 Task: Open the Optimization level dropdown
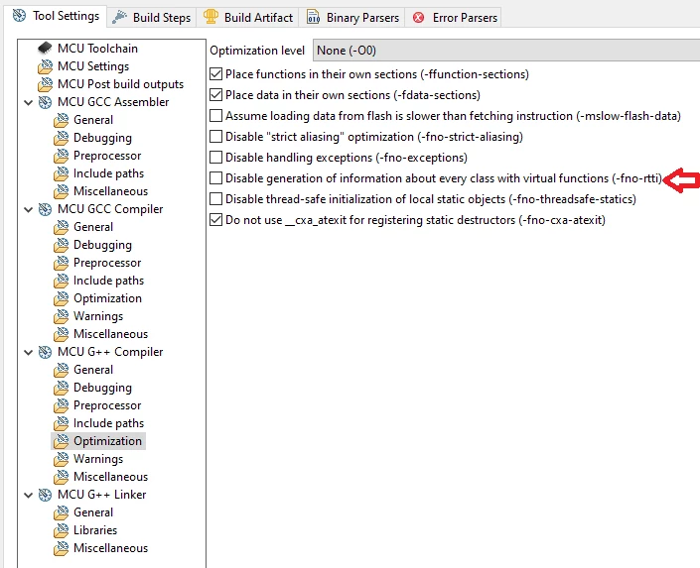coord(506,51)
